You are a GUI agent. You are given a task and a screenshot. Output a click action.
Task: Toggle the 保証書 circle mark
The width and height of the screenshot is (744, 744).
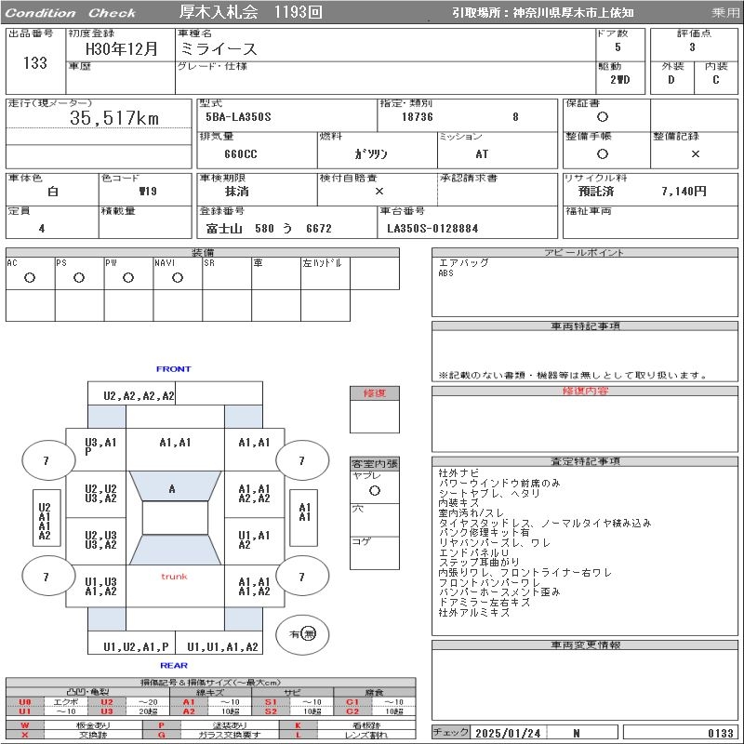pos(603,117)
